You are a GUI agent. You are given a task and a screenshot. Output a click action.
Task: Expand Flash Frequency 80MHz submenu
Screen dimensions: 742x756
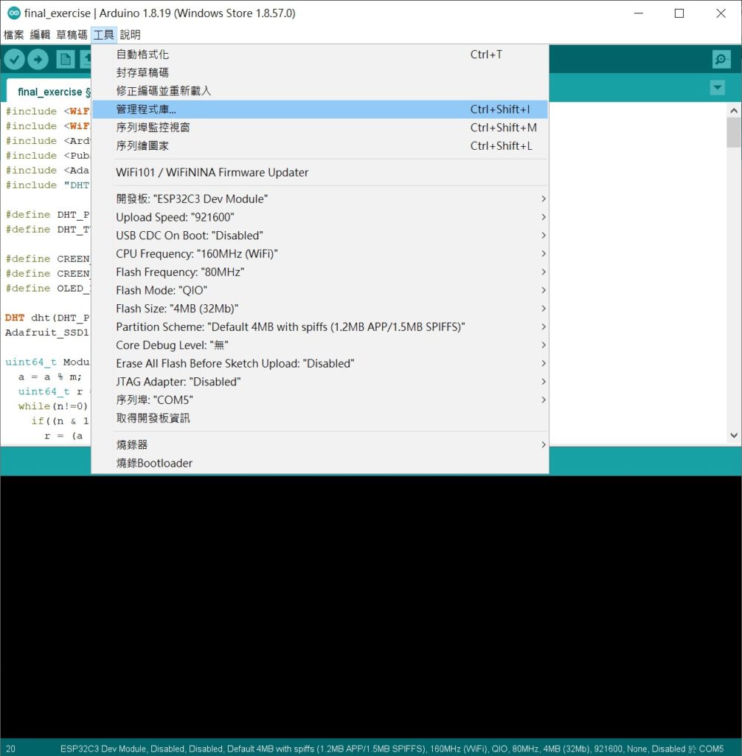[320, 272]
